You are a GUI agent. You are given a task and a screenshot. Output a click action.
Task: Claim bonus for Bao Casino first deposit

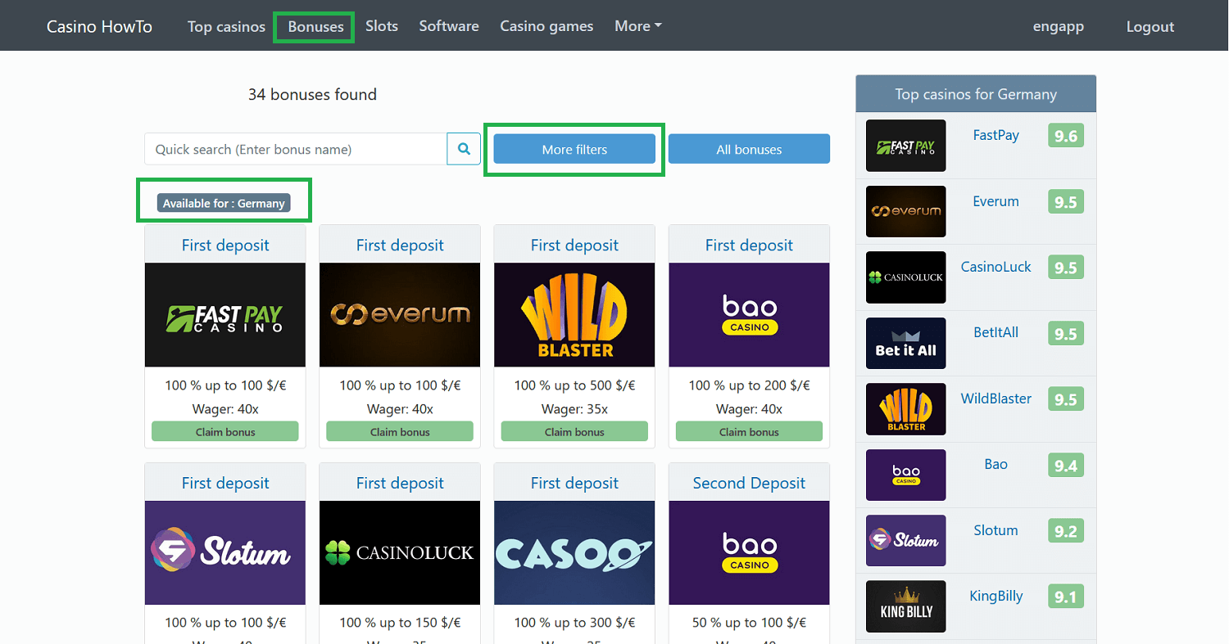pyautogui.click(x=749, y=431)
